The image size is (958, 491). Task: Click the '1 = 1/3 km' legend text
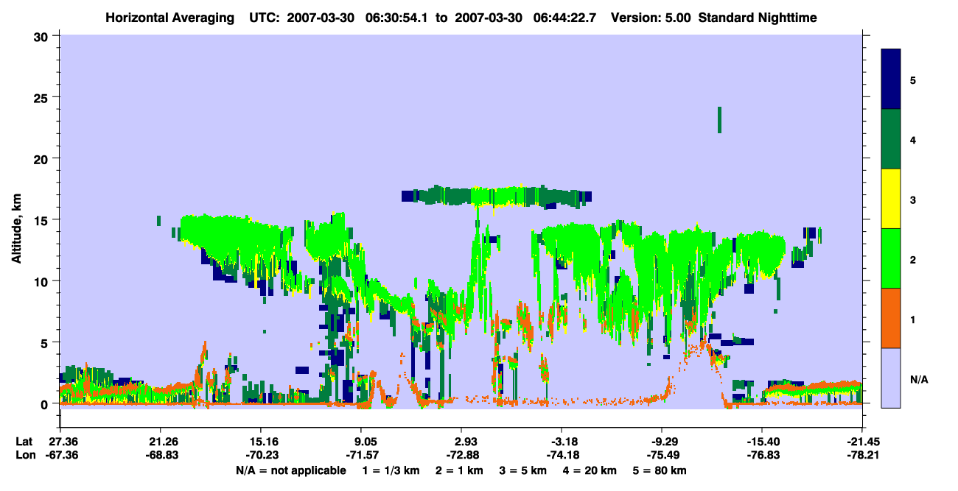pos(390,470)
